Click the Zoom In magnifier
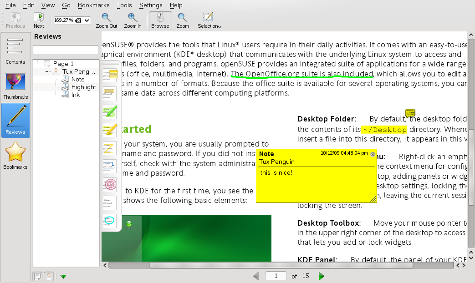 pyautogui.click(x=133, y=20)
